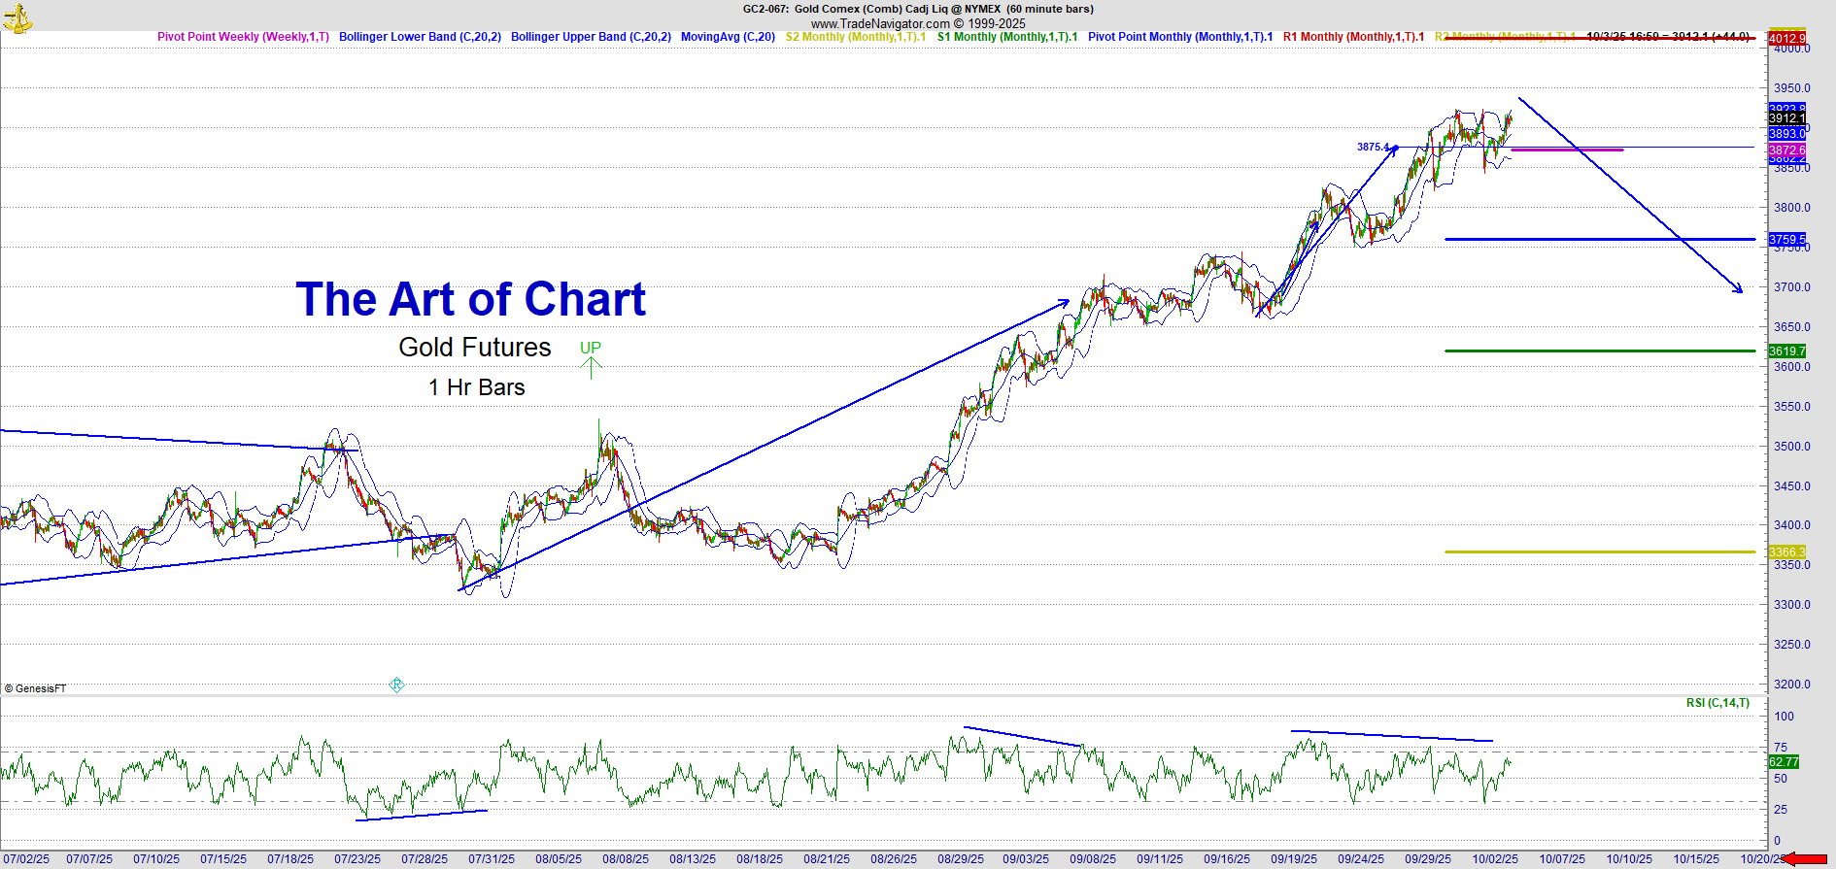This screenshot has width=1836, height=869.
Task: Select the S1 Monthly indicator label
Action: 1006,37
